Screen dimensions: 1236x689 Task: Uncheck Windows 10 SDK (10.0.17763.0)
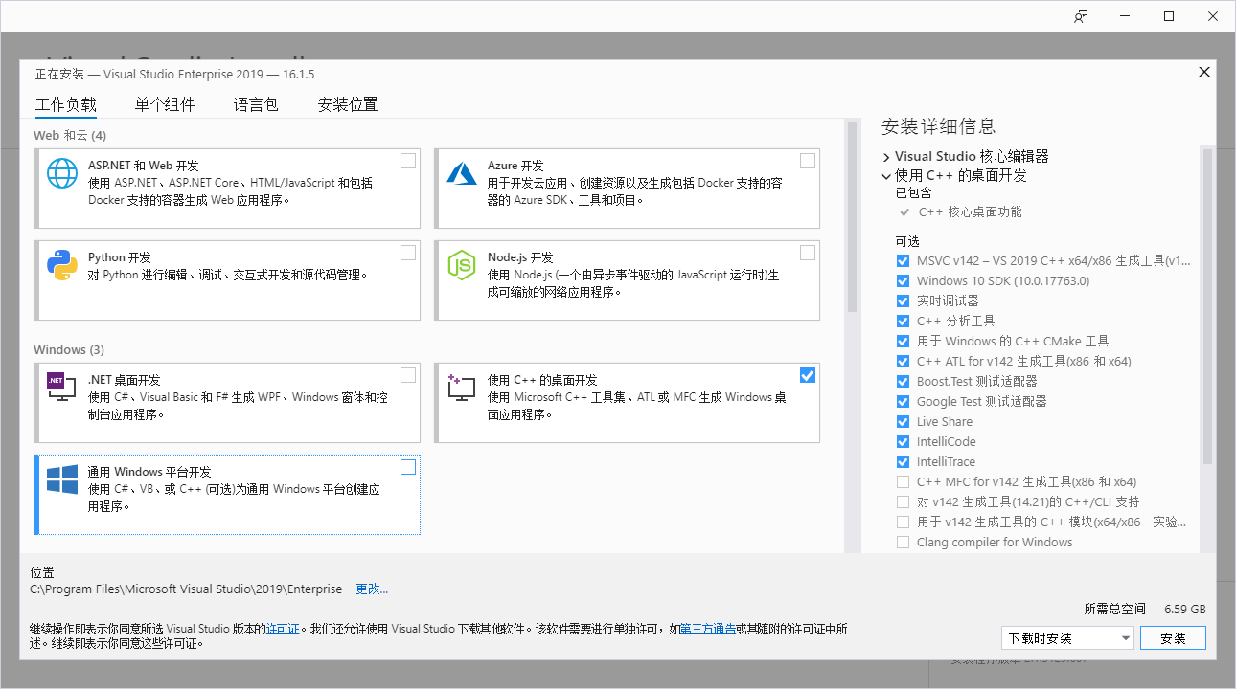pos(903,280)
